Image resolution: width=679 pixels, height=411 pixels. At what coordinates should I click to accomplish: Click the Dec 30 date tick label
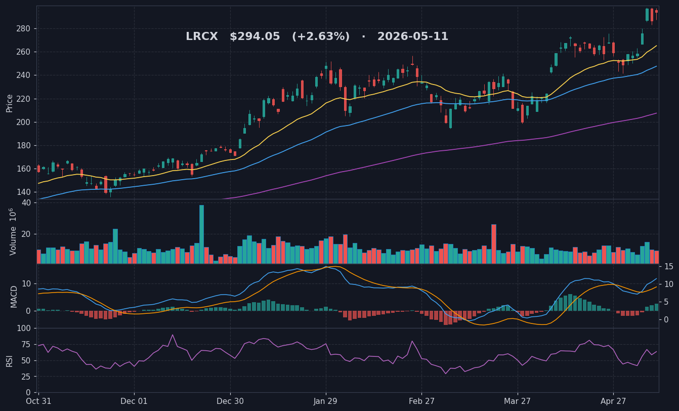point(230,401)
